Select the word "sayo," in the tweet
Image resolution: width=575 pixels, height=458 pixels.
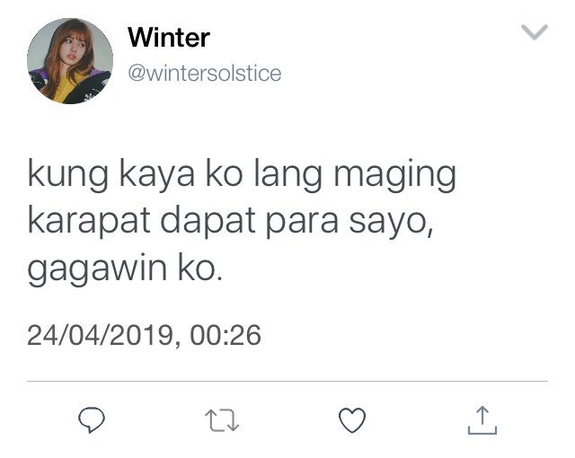pyautogui.click(x=391, y=223)
